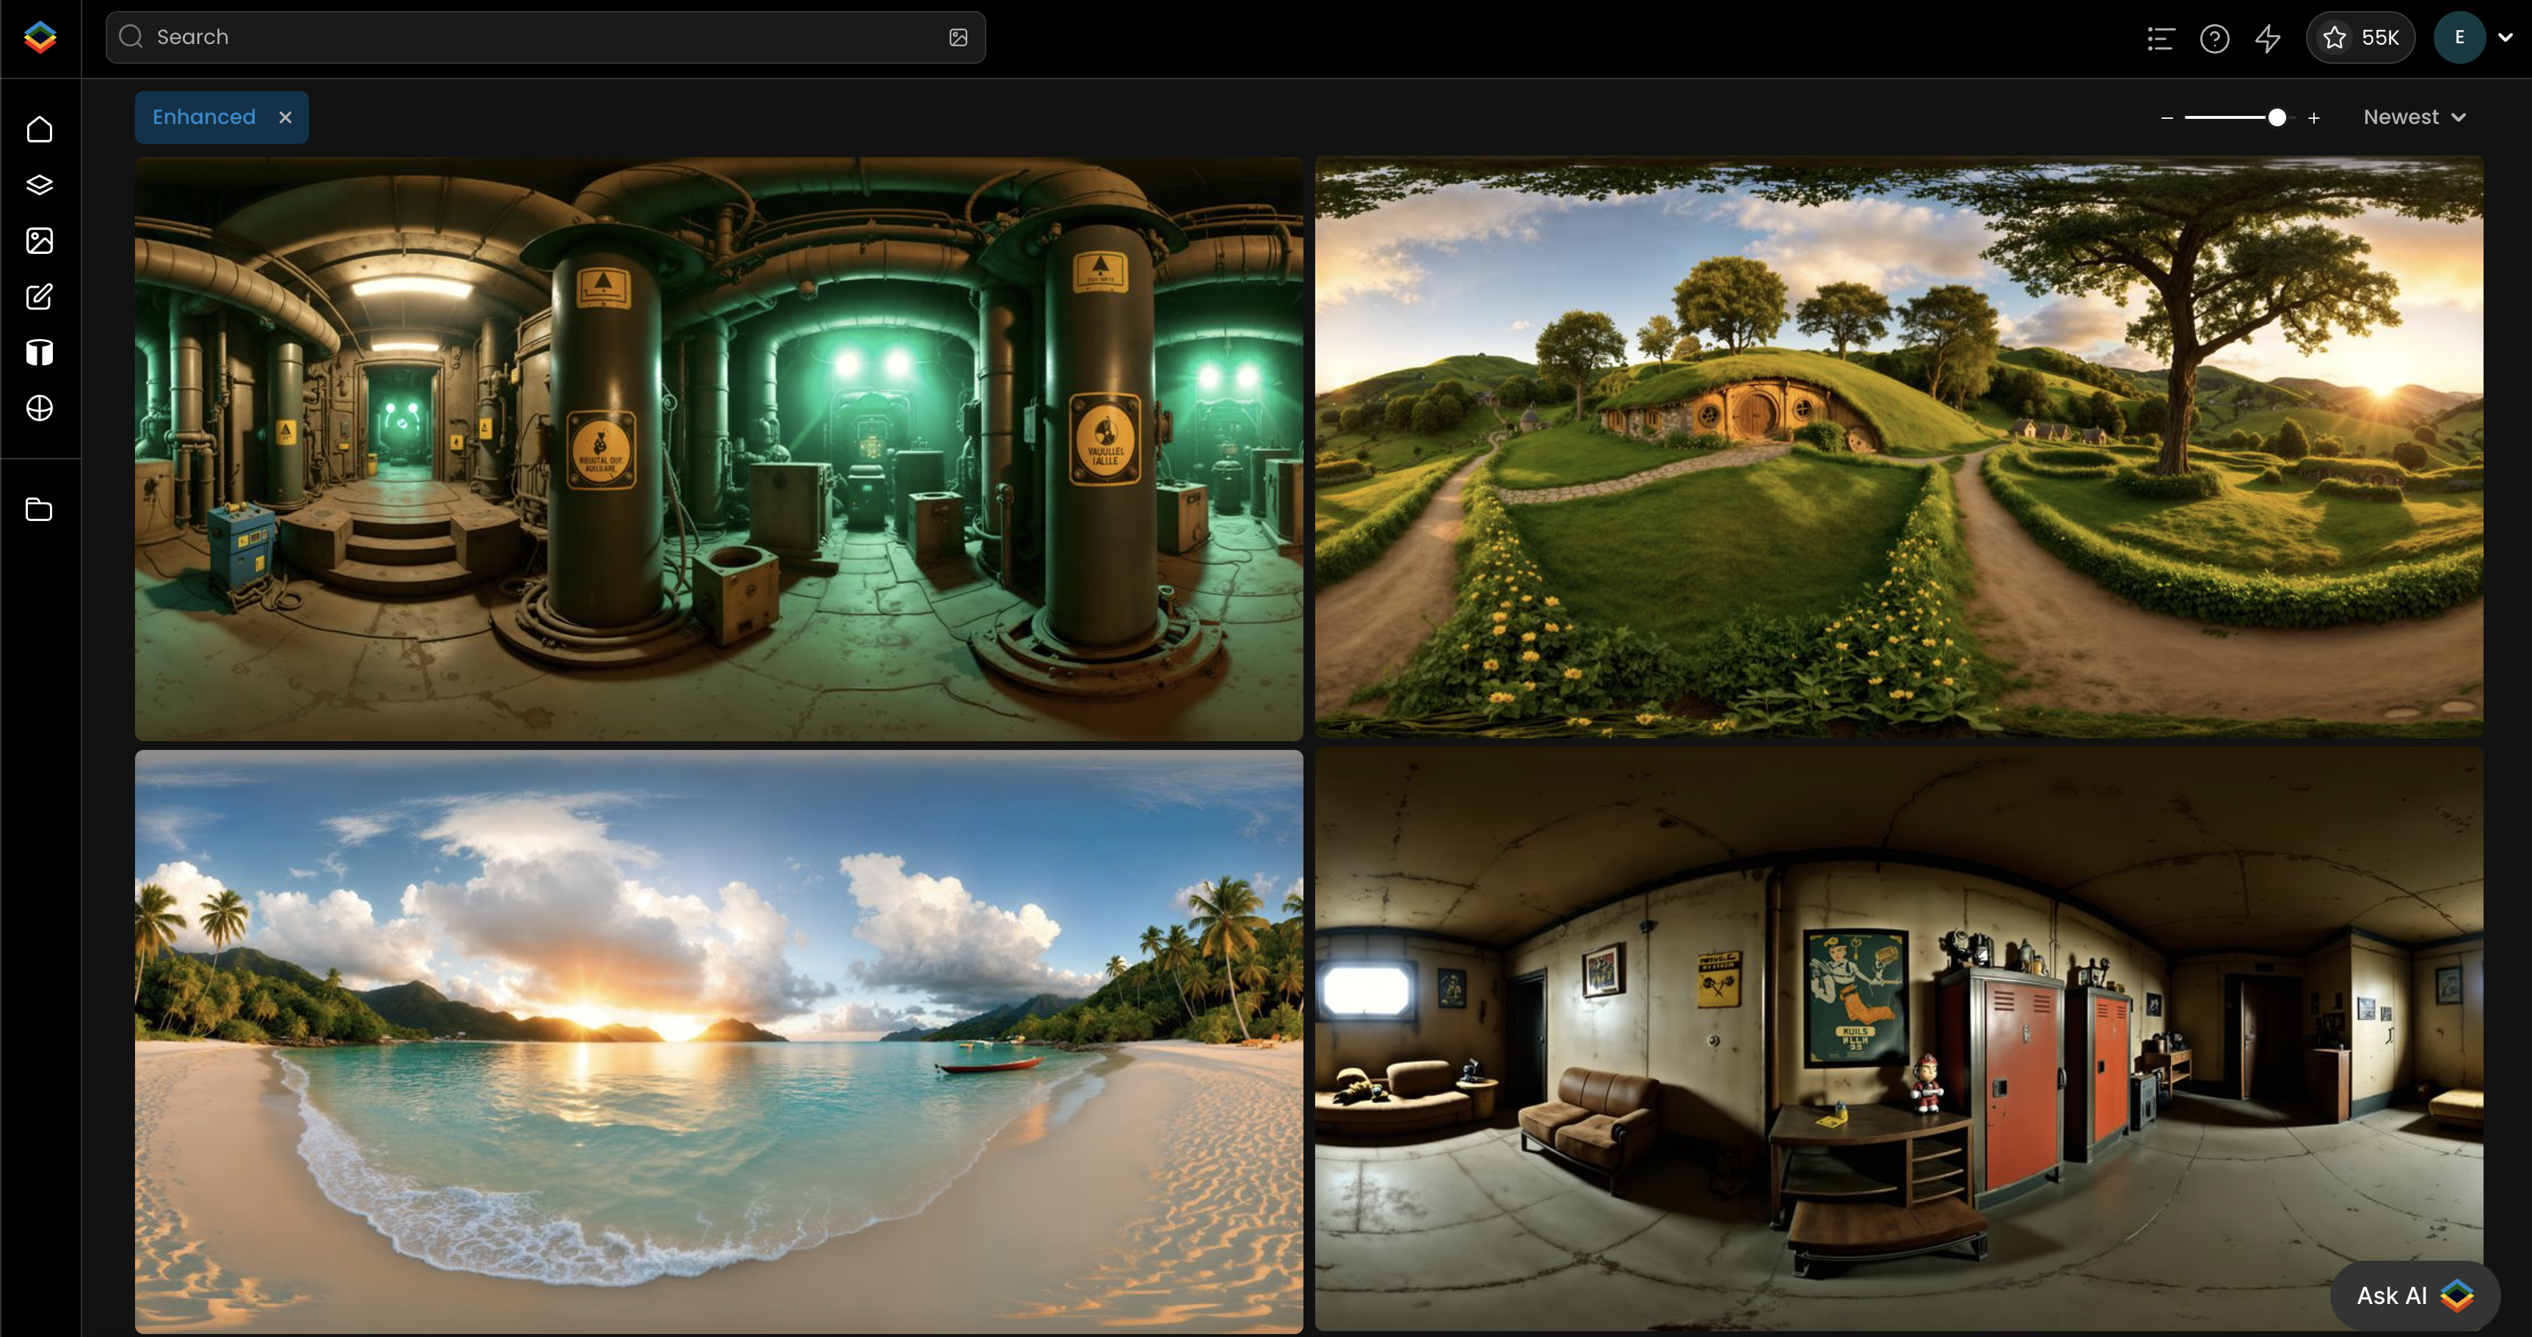Open the help question mark icon

pos(2214,38)
